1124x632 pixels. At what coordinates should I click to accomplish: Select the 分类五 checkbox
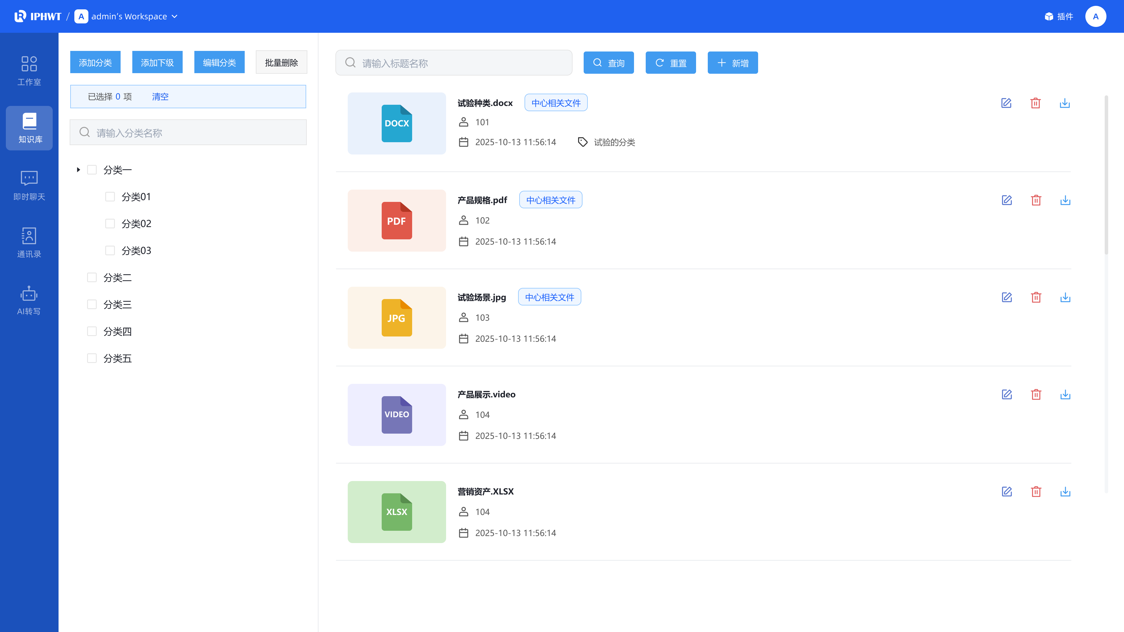click(x=92, y=358)
